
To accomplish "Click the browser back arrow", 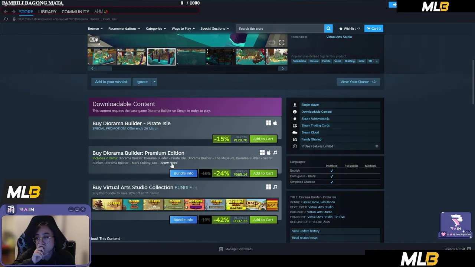I will (6, 11).
